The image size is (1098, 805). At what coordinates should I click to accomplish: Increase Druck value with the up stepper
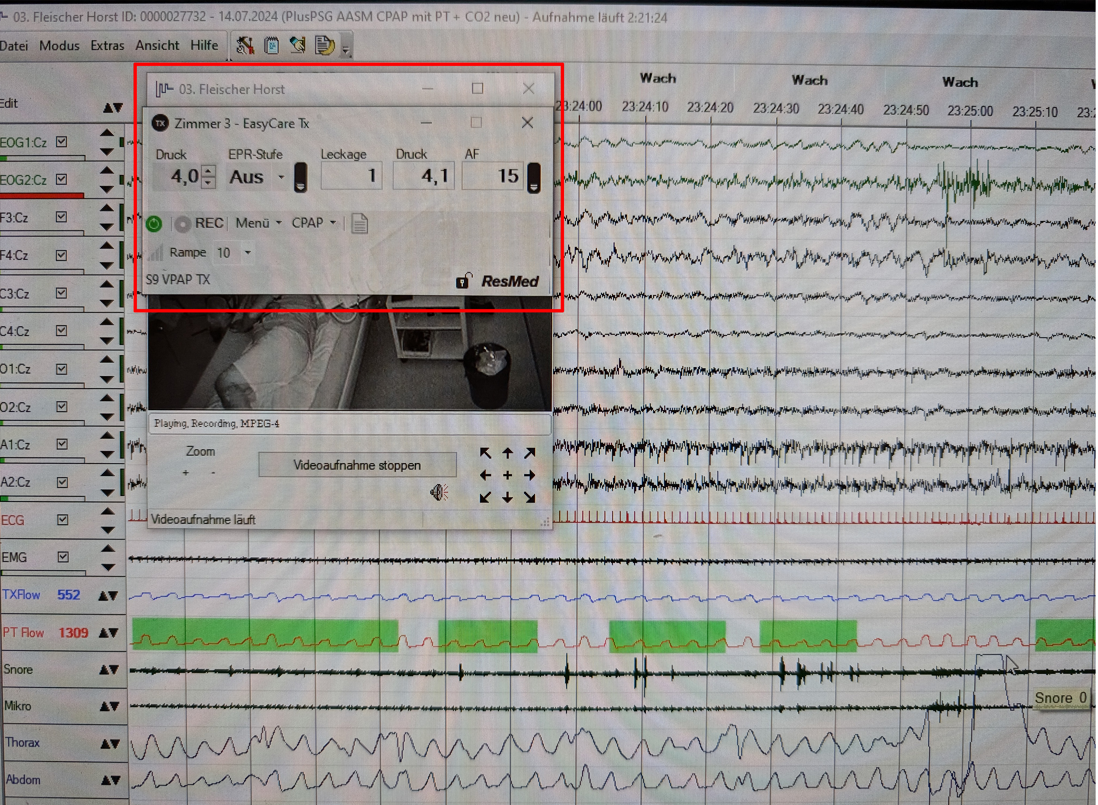click(209, 170)
